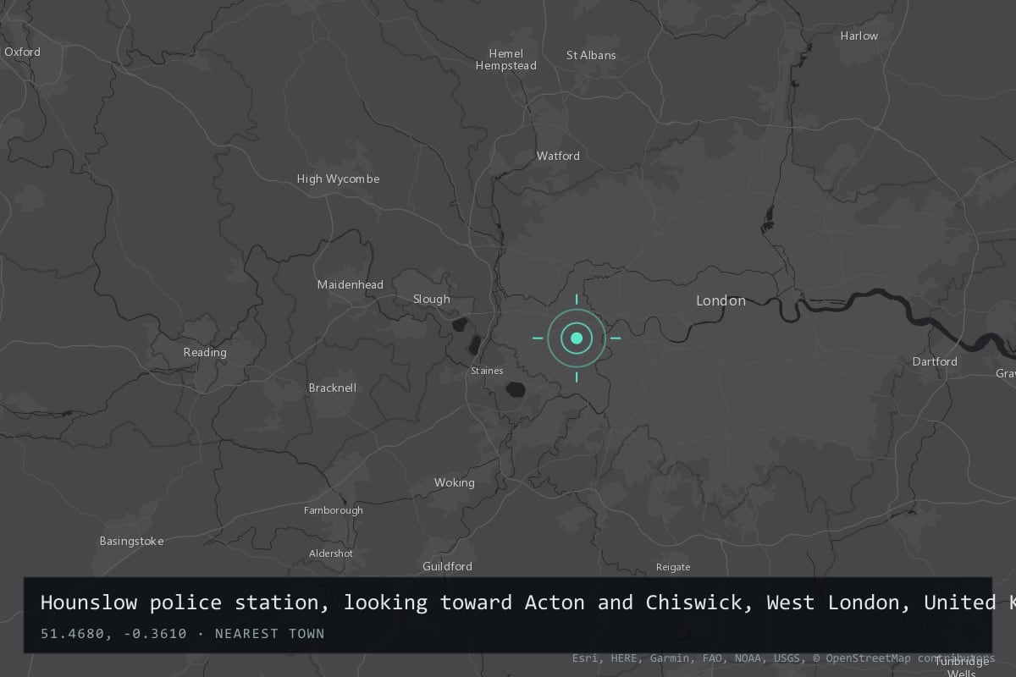Select the Watford label on map
This screenshot has height=677, width=1016.
[x=558, y=156]
